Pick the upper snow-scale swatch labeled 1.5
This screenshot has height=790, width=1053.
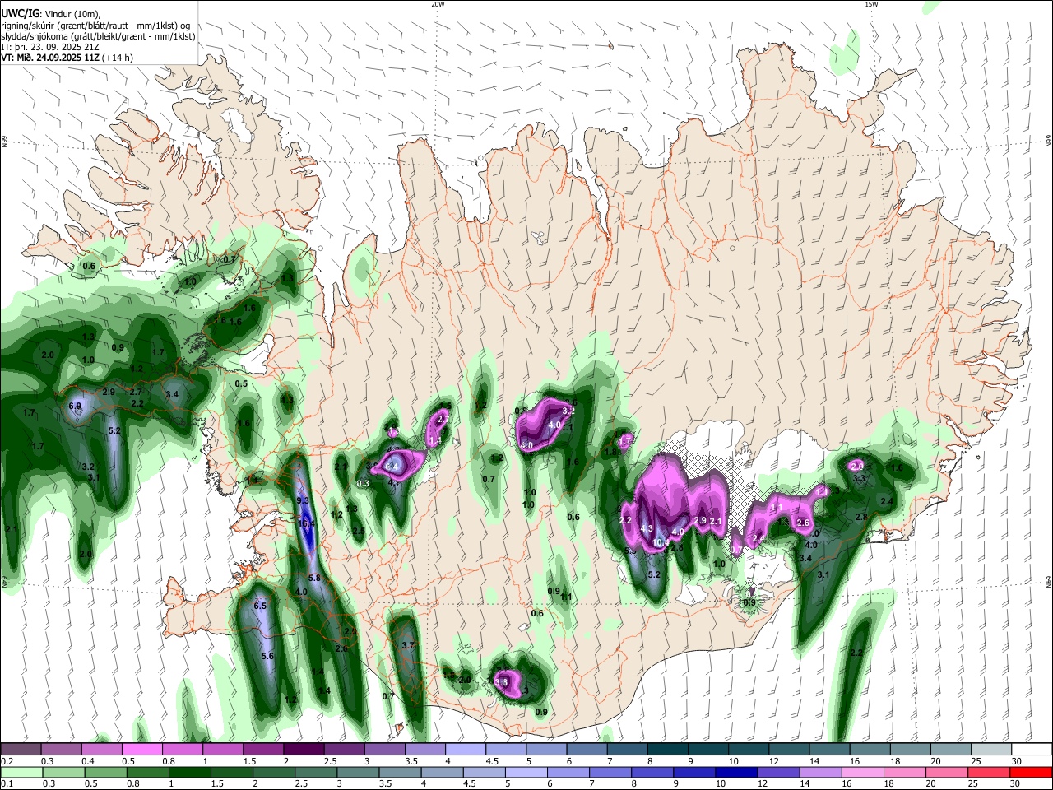263,749
